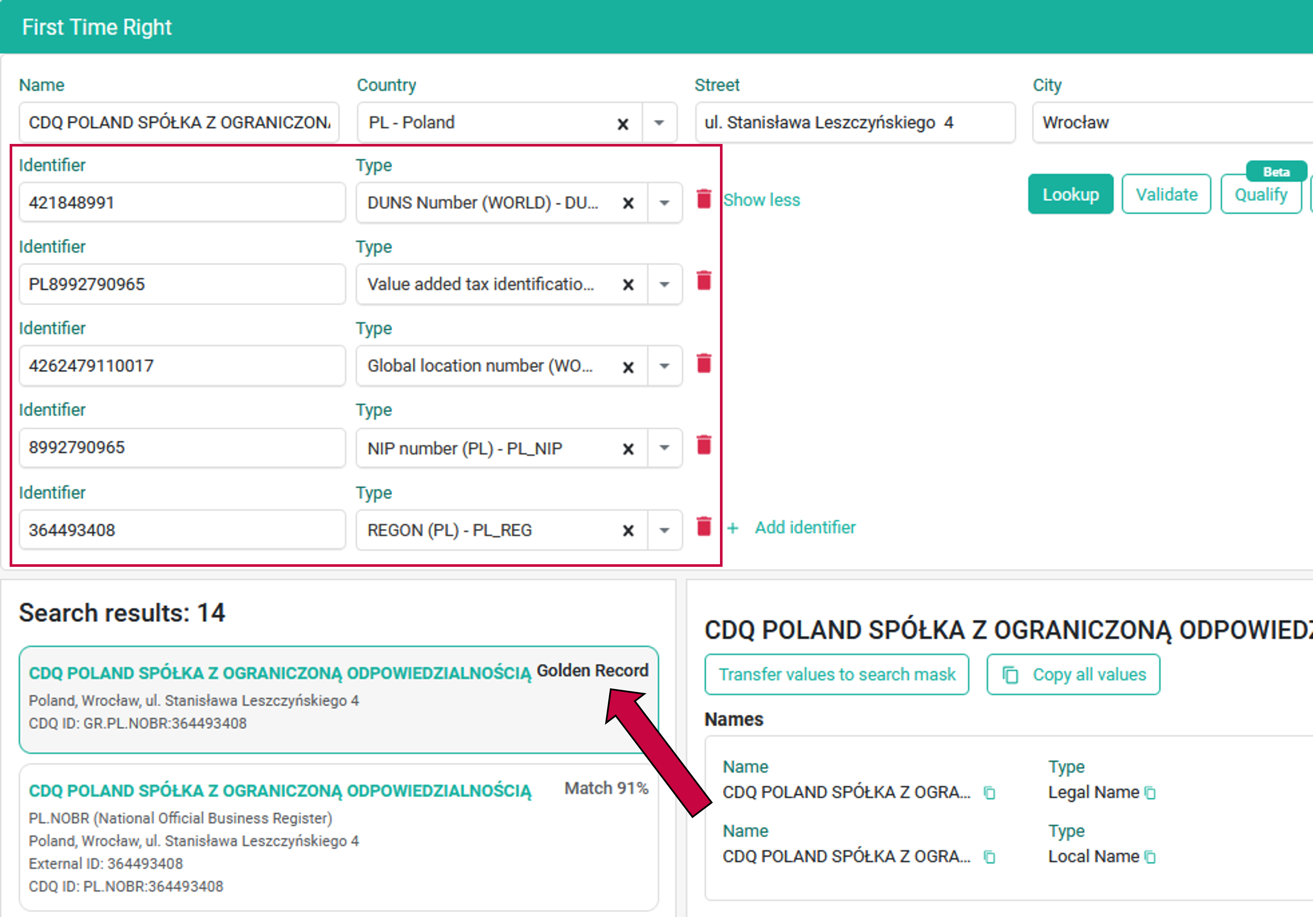Click the Lookup button

pos(1071,194)
